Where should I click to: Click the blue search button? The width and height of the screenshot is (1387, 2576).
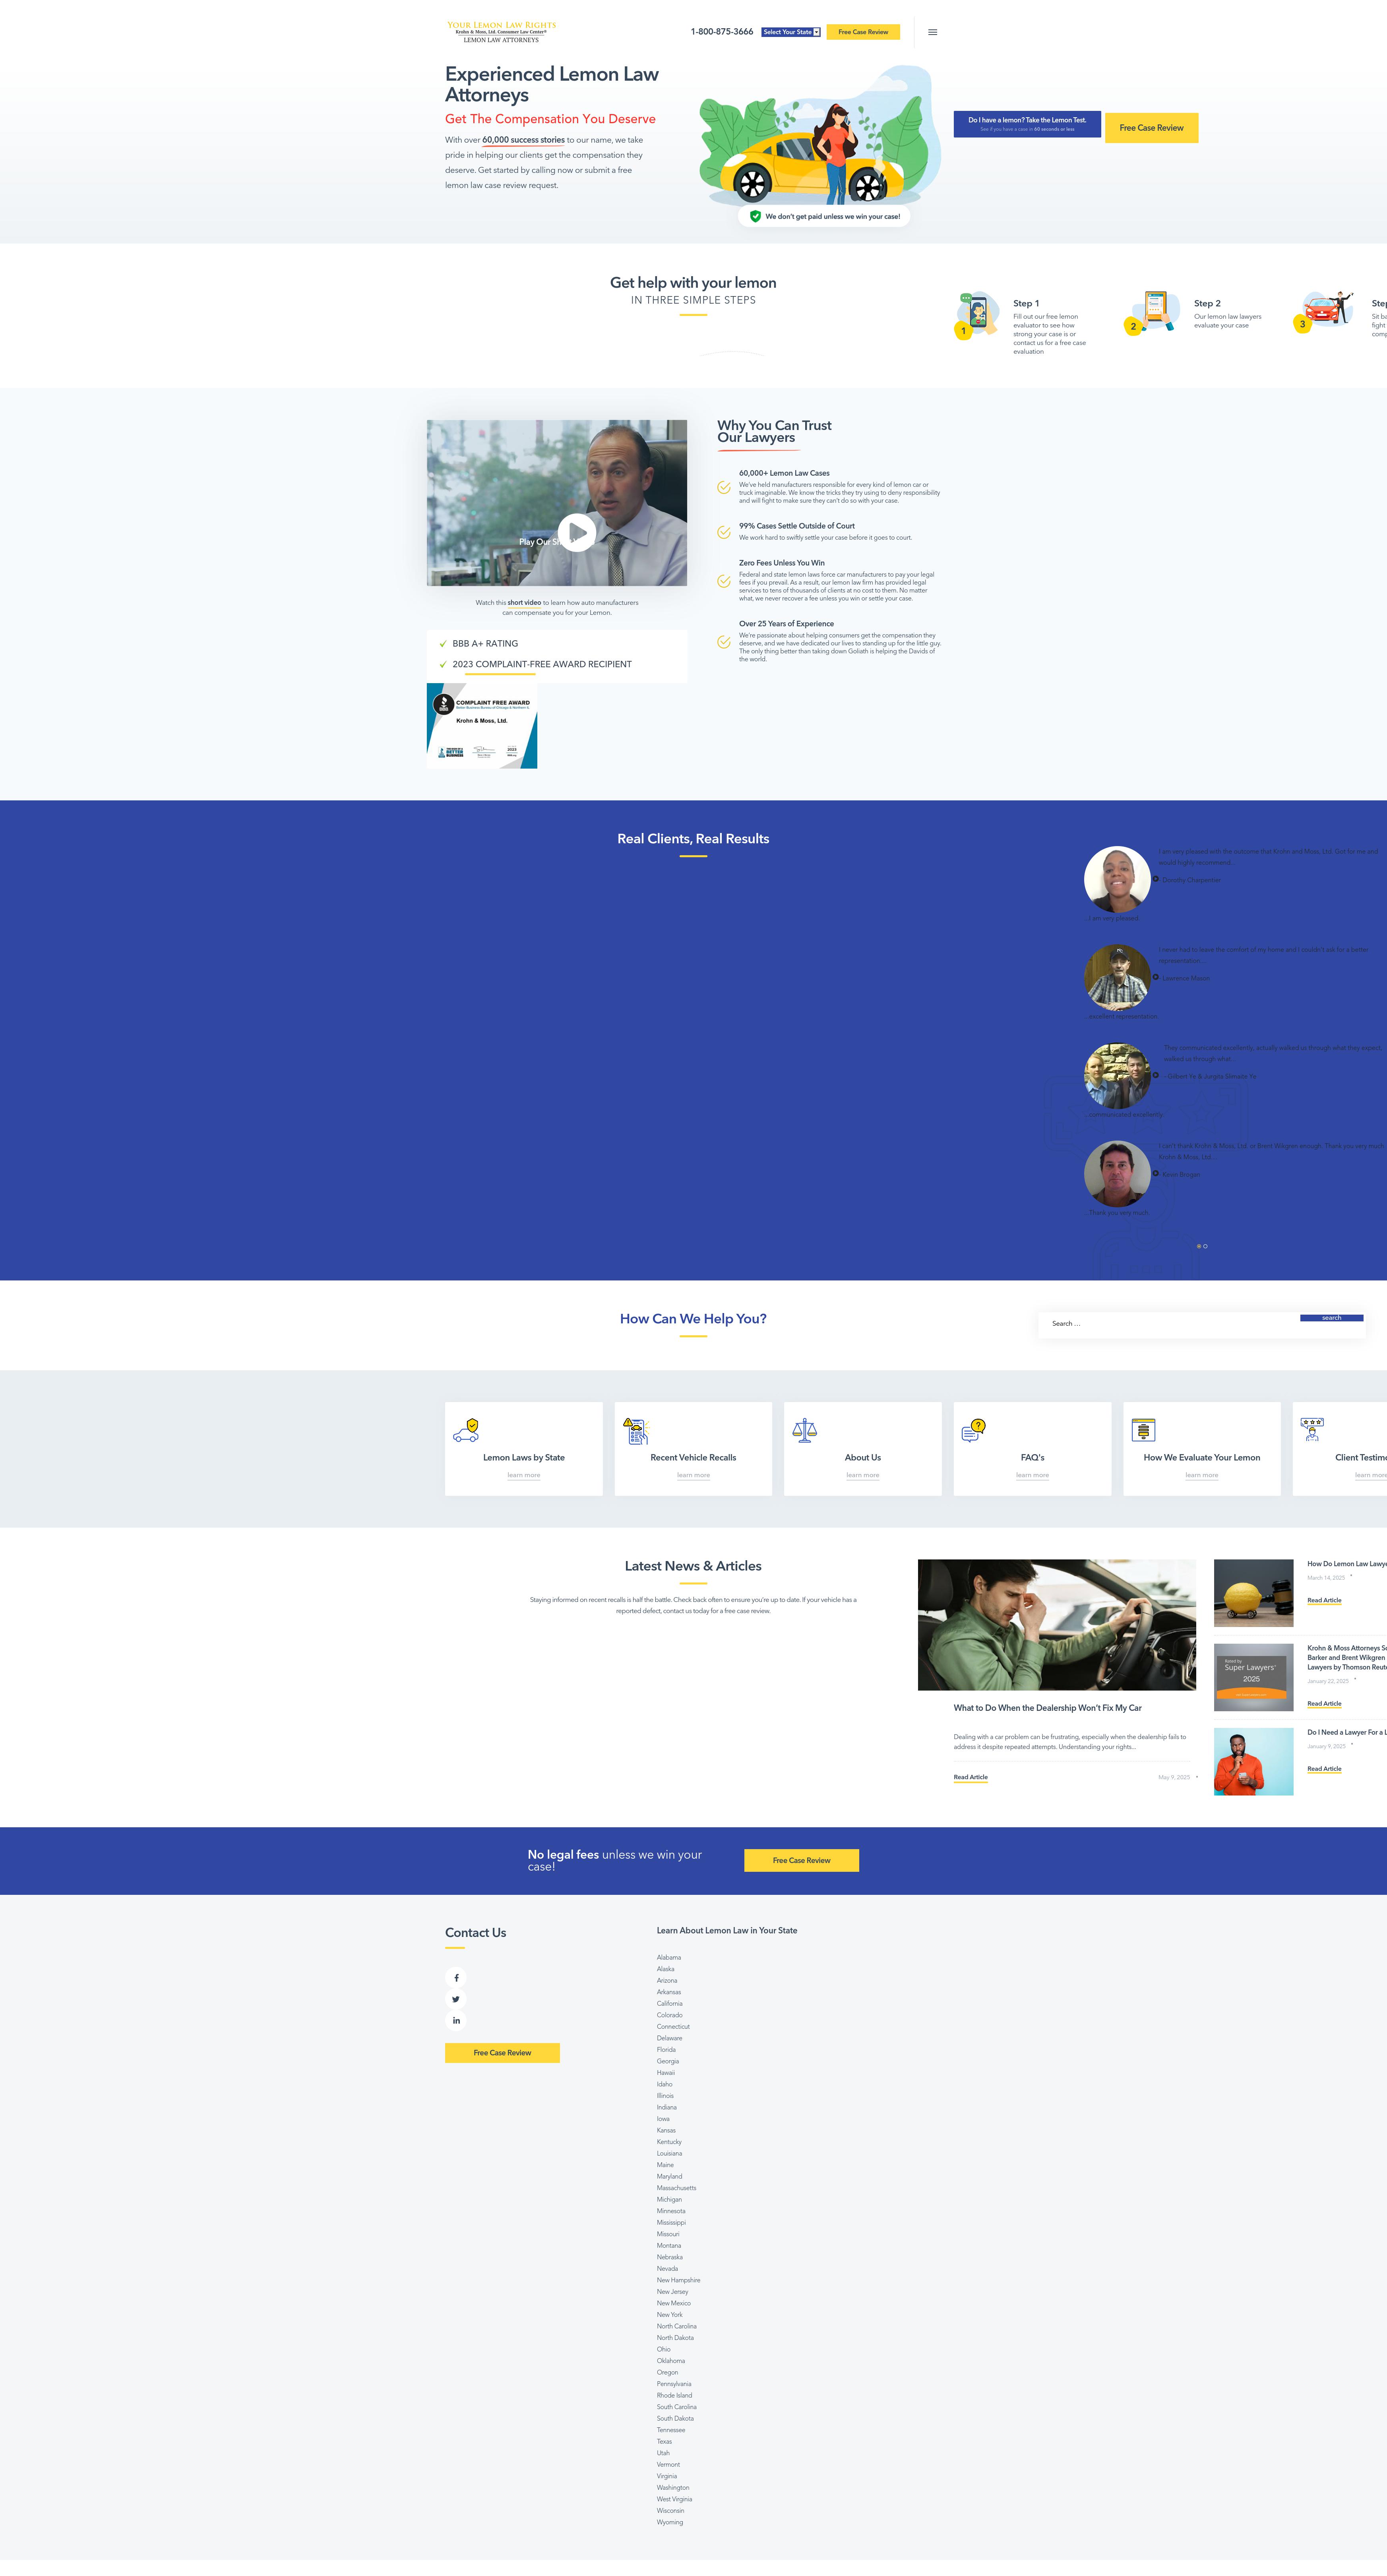[x=1331, y=1318]
